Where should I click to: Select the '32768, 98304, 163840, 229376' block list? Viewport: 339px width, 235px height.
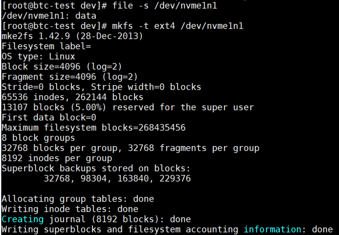point(117,178)
